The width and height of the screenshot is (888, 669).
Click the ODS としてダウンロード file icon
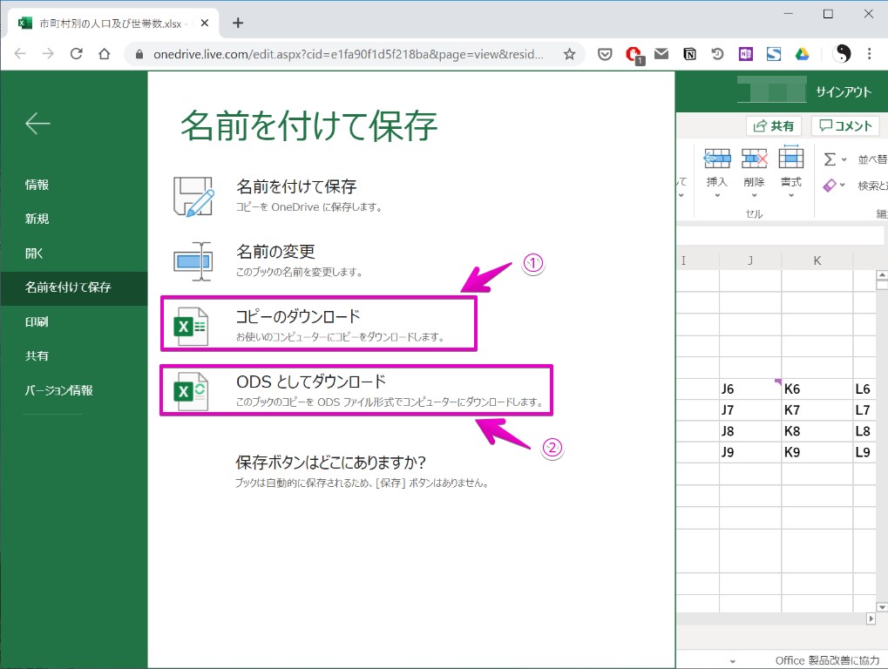pos(191,391)
